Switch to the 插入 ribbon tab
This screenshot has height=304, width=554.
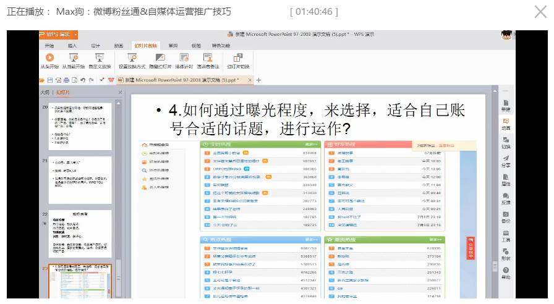72,46
